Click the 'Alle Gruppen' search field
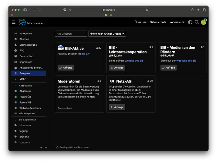 [x=71, y=34]
